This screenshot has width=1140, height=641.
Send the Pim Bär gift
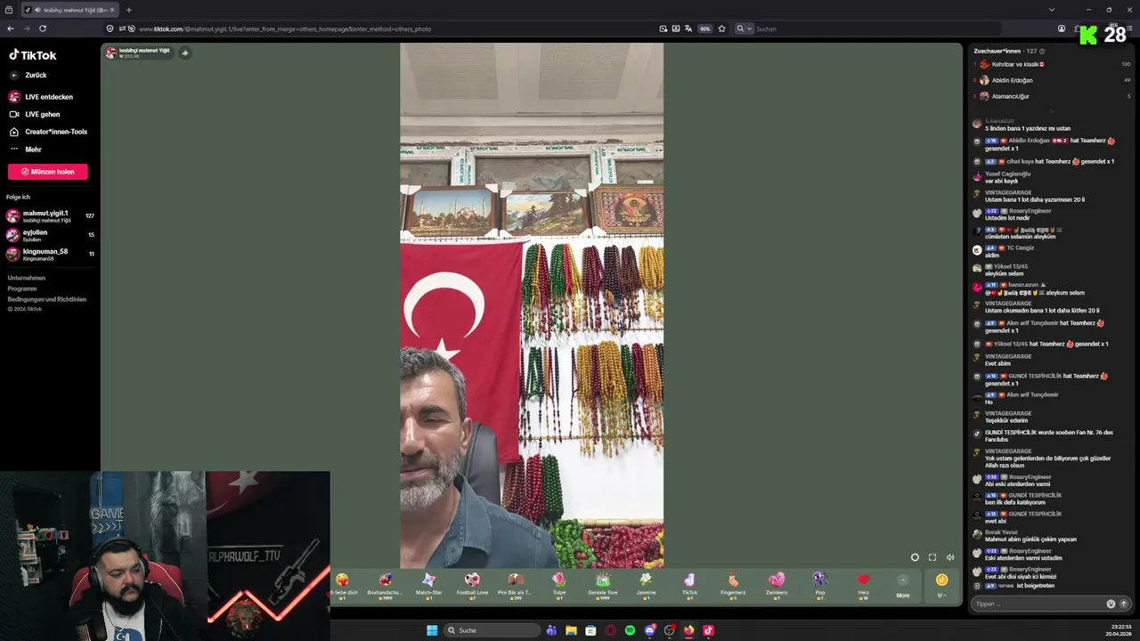pos(515,584)
